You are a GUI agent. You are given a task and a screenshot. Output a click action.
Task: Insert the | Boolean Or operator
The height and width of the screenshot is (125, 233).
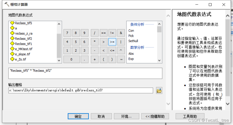click(121, 42)
